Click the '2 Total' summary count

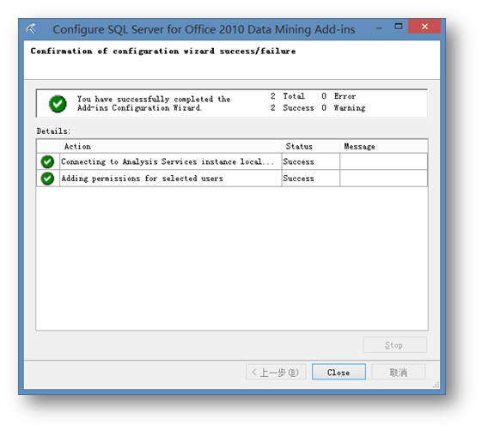(288, 96)
